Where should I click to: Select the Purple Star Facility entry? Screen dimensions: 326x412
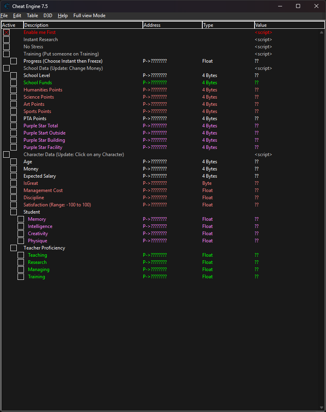click(x=43, y=147)
